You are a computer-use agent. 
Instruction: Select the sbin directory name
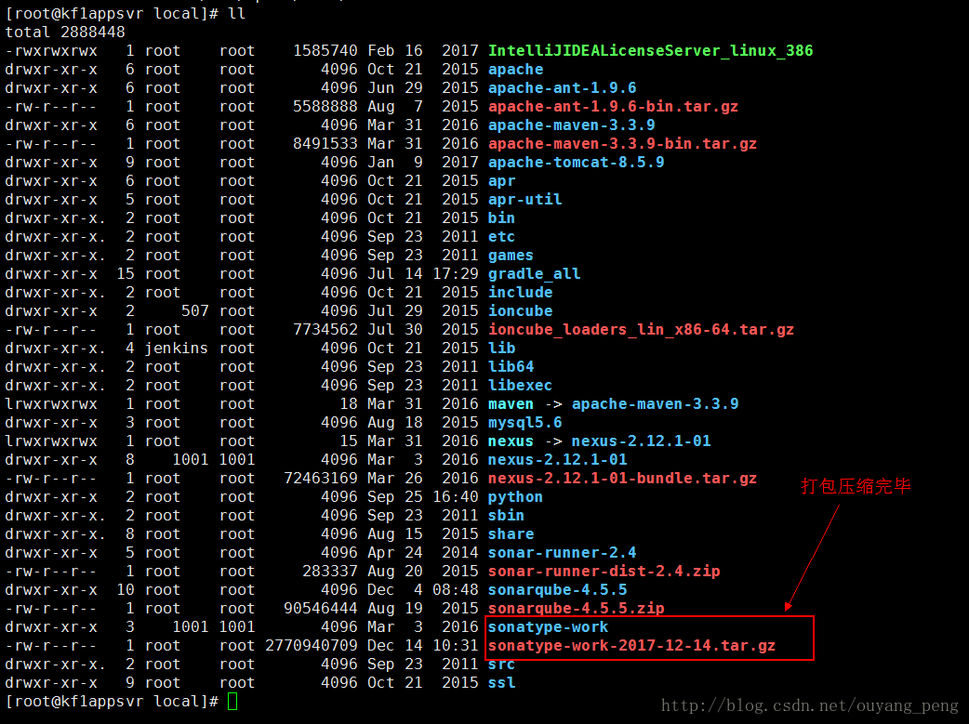pyautogui.click(x=506, y=515)
